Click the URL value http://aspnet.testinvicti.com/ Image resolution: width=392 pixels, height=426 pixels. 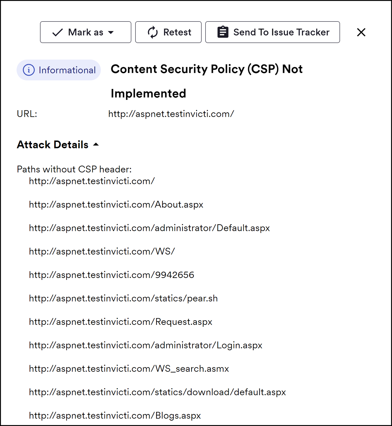point(171,114)
